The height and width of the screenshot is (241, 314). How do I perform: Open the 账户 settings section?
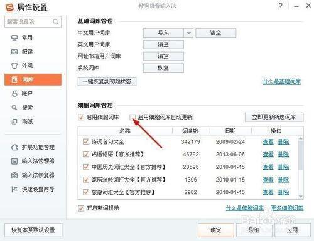click(x=27, y=93)
